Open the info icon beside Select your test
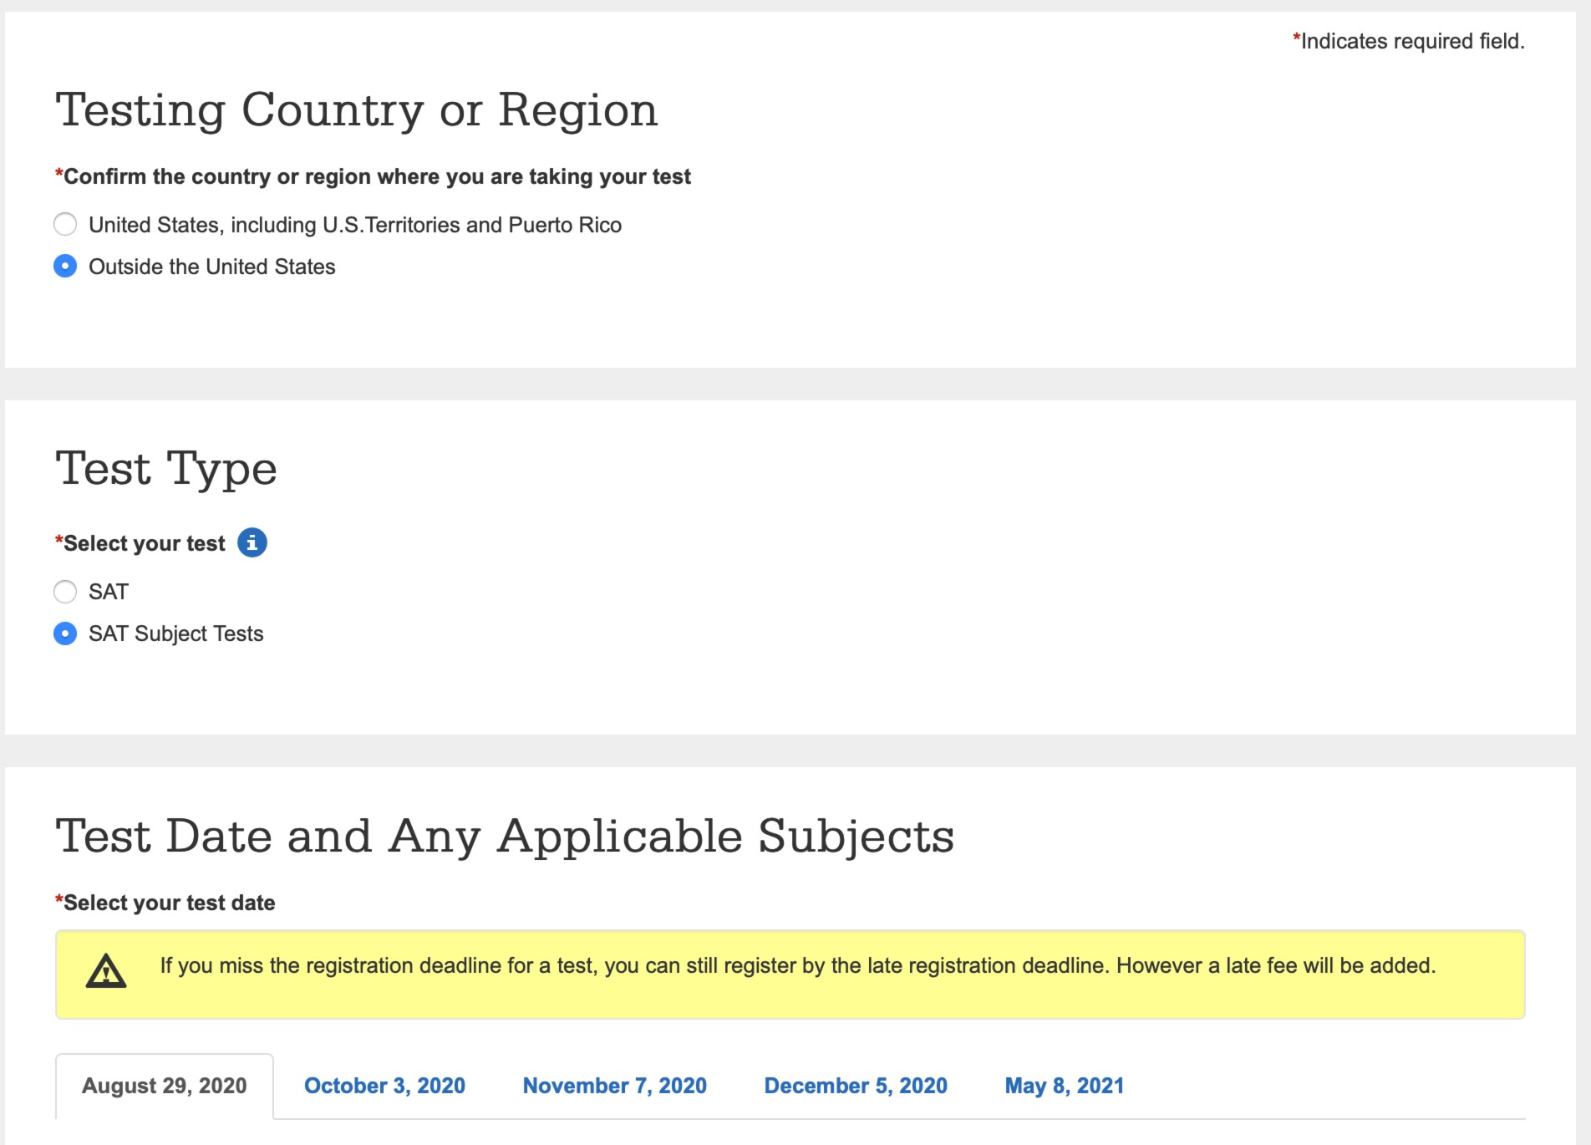 coord(252,542)
